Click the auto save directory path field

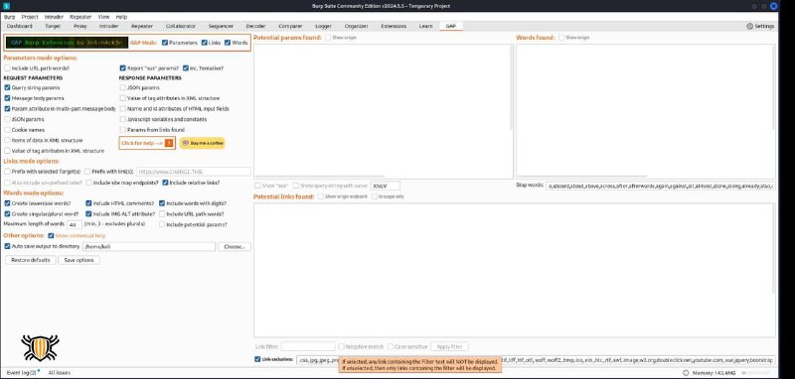(149, 246)
